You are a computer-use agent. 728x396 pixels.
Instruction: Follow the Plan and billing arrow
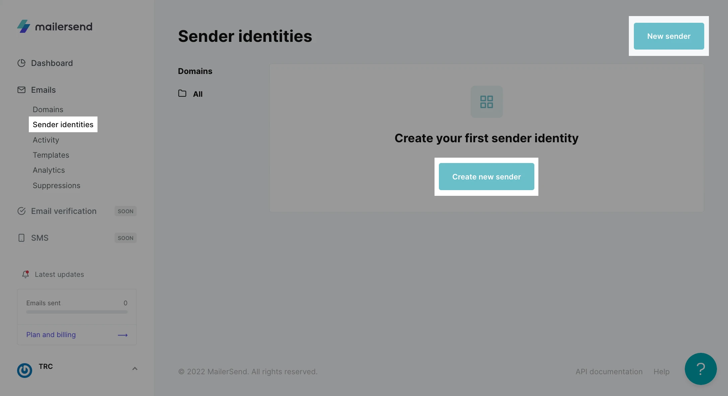coord(123,335)
